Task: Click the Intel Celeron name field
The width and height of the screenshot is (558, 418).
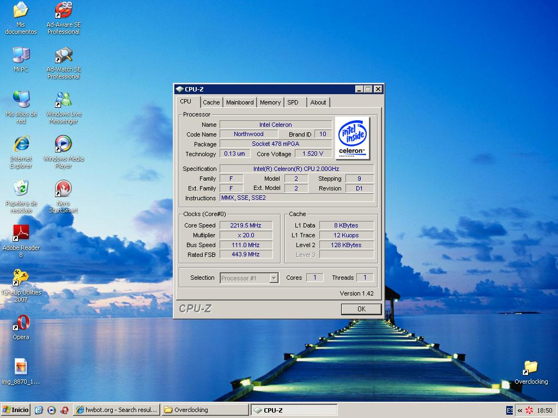Action: (x=276, y=125)
